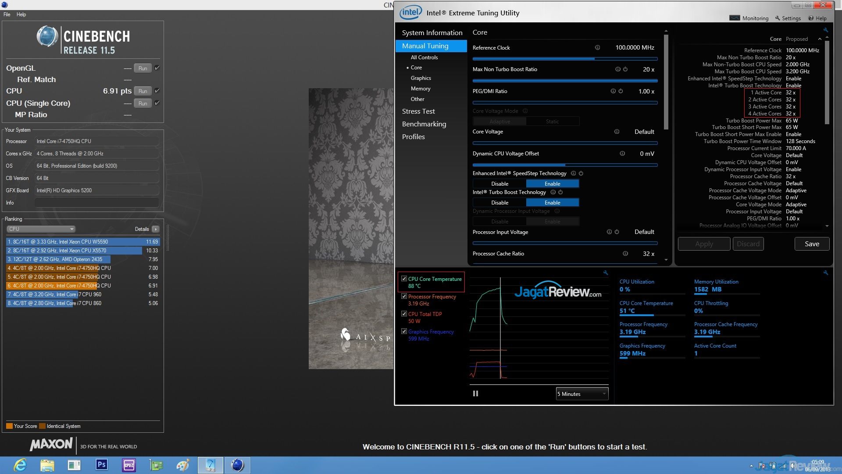
Task: Click Processor Input Voltage info icon
Action: click(x=609, y=232)
